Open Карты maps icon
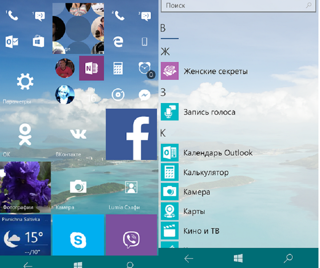The height and width of the screenshot is (268, 320). click(170, 211)
